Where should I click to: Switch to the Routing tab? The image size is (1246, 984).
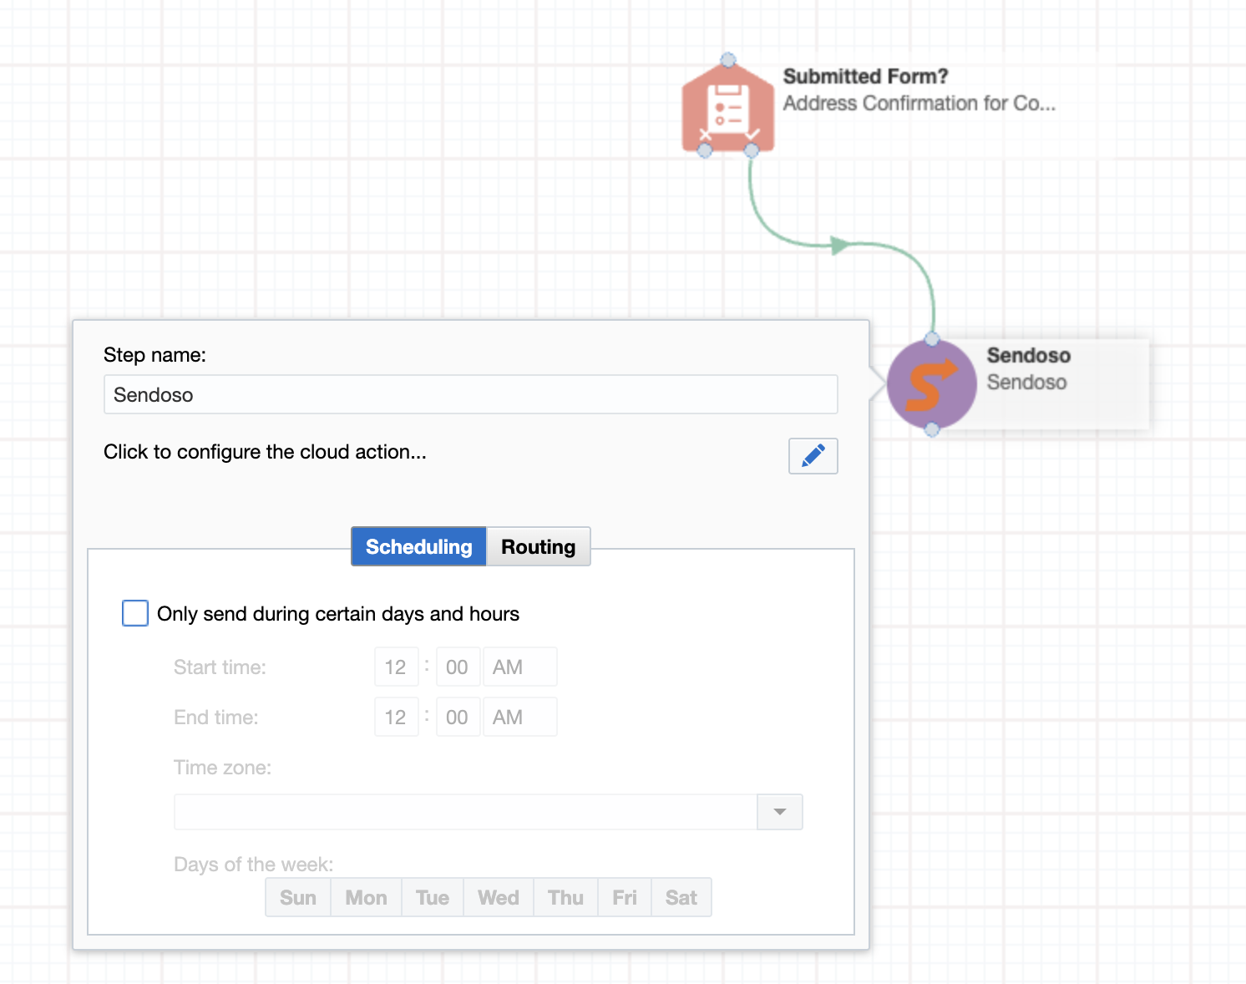point(539,546)
